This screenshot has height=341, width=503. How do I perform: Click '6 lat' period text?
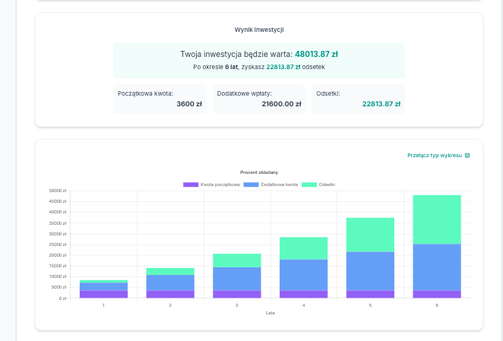(231, 67)
